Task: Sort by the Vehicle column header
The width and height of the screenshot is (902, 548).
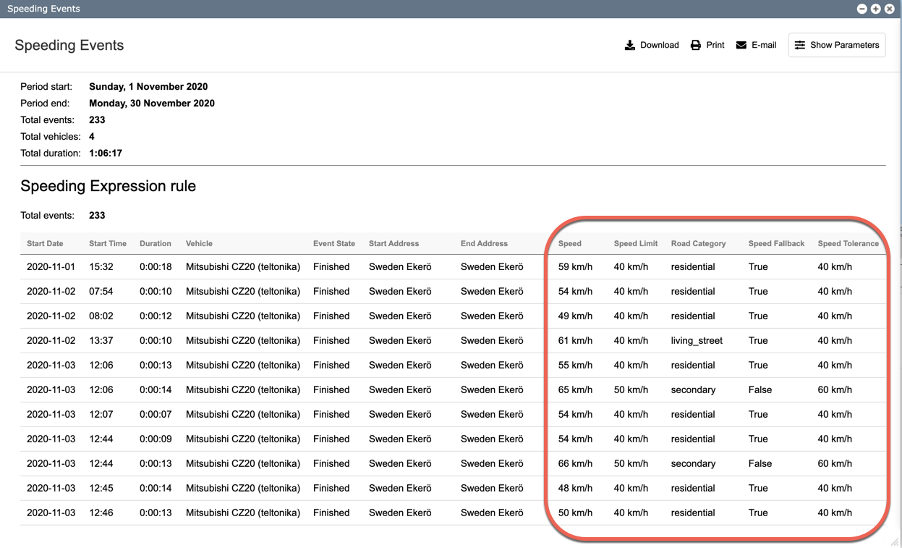Action: 199,244
